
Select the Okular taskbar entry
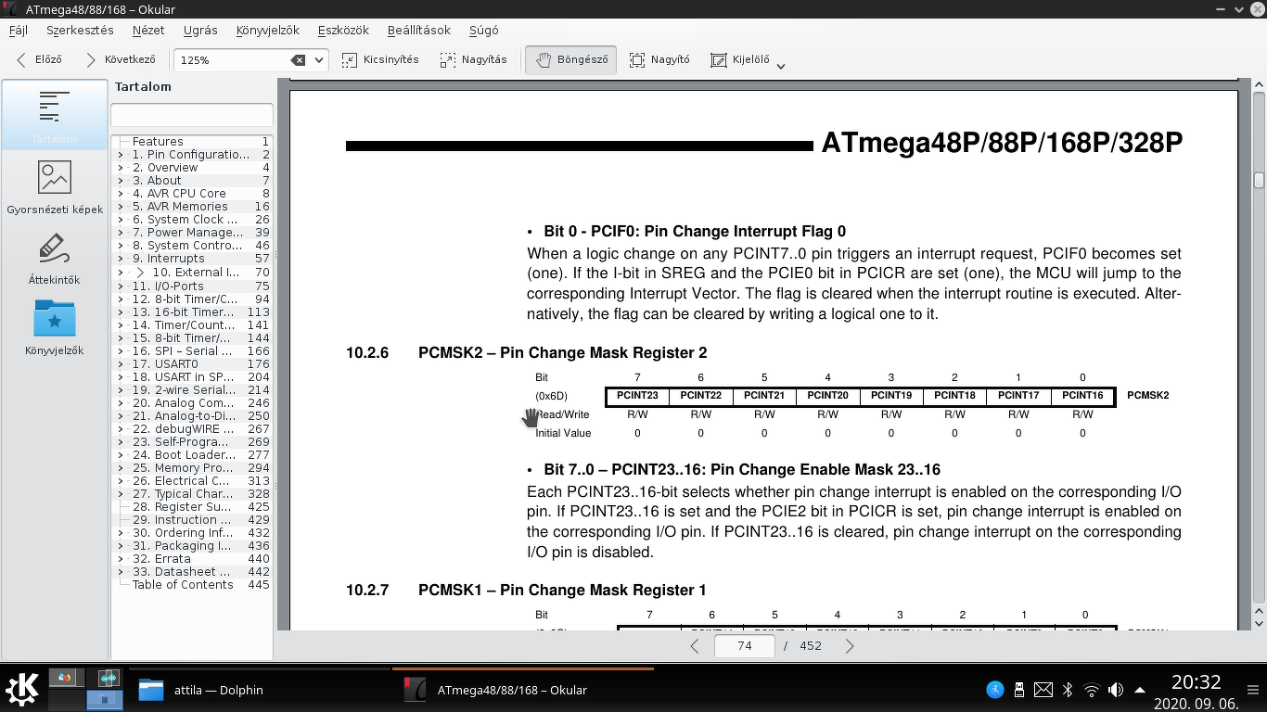pyautogui.click(x=523, y=690)
